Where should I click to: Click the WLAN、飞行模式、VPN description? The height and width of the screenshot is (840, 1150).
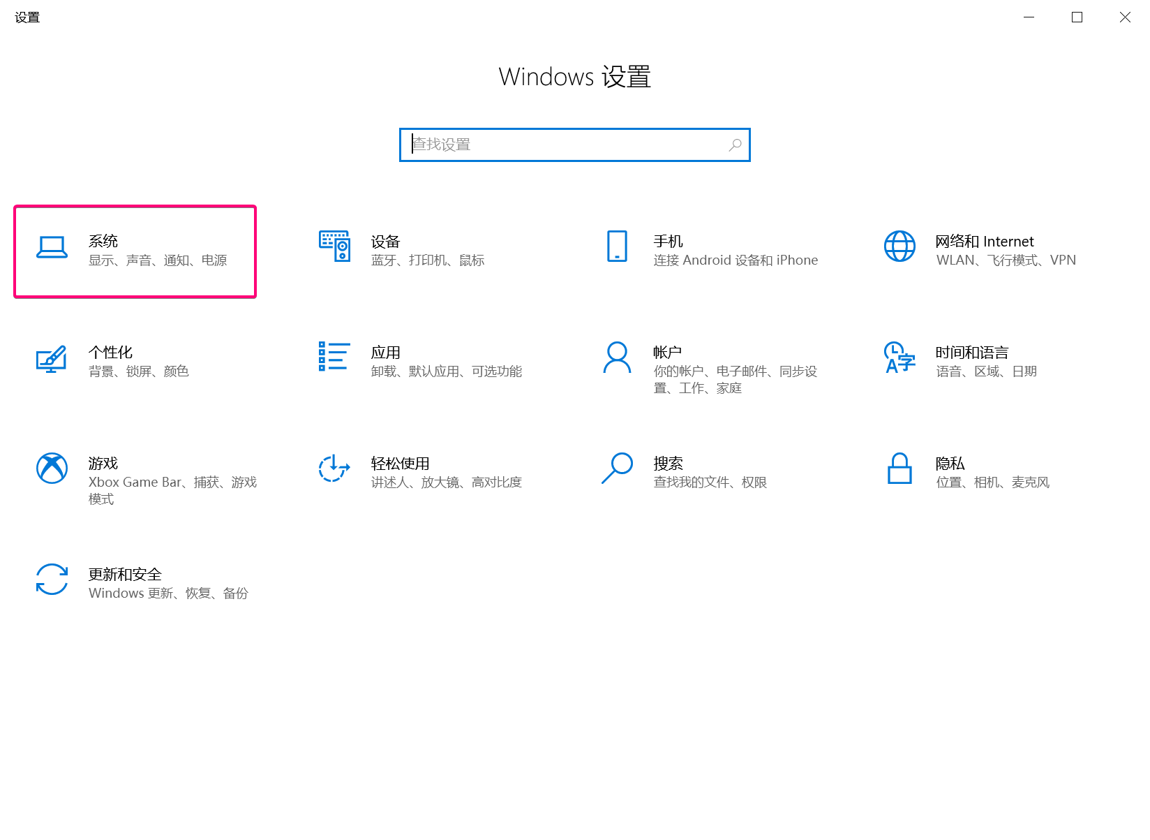coord(1006,260)
